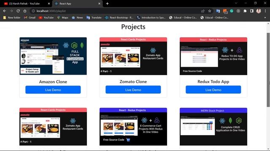Click the Redux Todo App card thumbnail

213,56
